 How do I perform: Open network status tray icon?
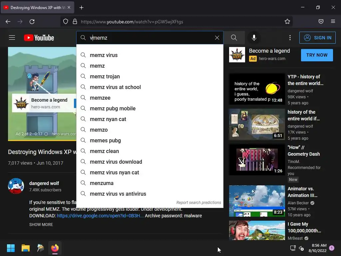tap(293, 248)
